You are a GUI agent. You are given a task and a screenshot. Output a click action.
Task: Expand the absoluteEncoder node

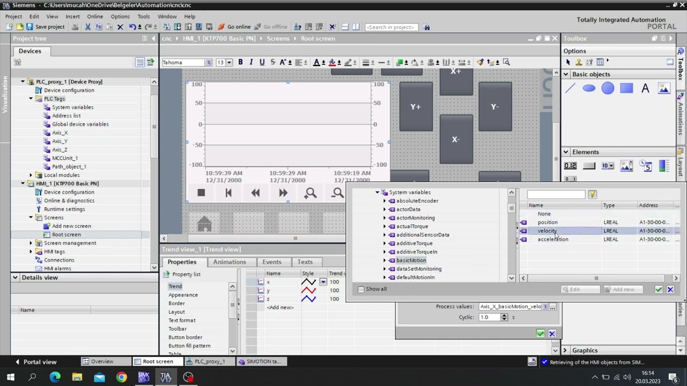pyautogui.click(x=384, y=201)
